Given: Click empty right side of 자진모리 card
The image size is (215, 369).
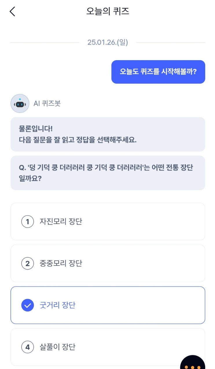Looking at the screenshot, I should (159, 222).
